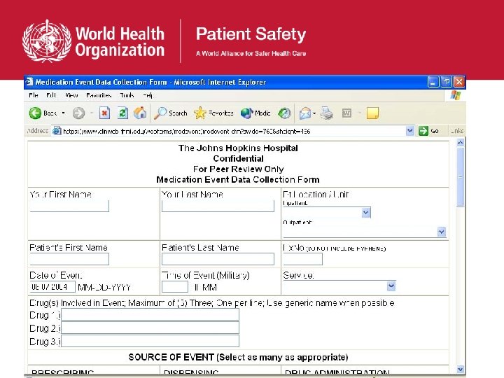Image resolution: width=504 pixels, height=378 pixels.
Task: Click 'The Johns Hopkins Hospital' heading
Action: pos(238,148)
